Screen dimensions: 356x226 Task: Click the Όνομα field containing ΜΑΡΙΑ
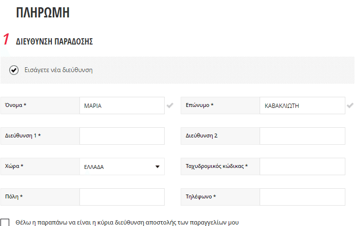click(122, 105)
